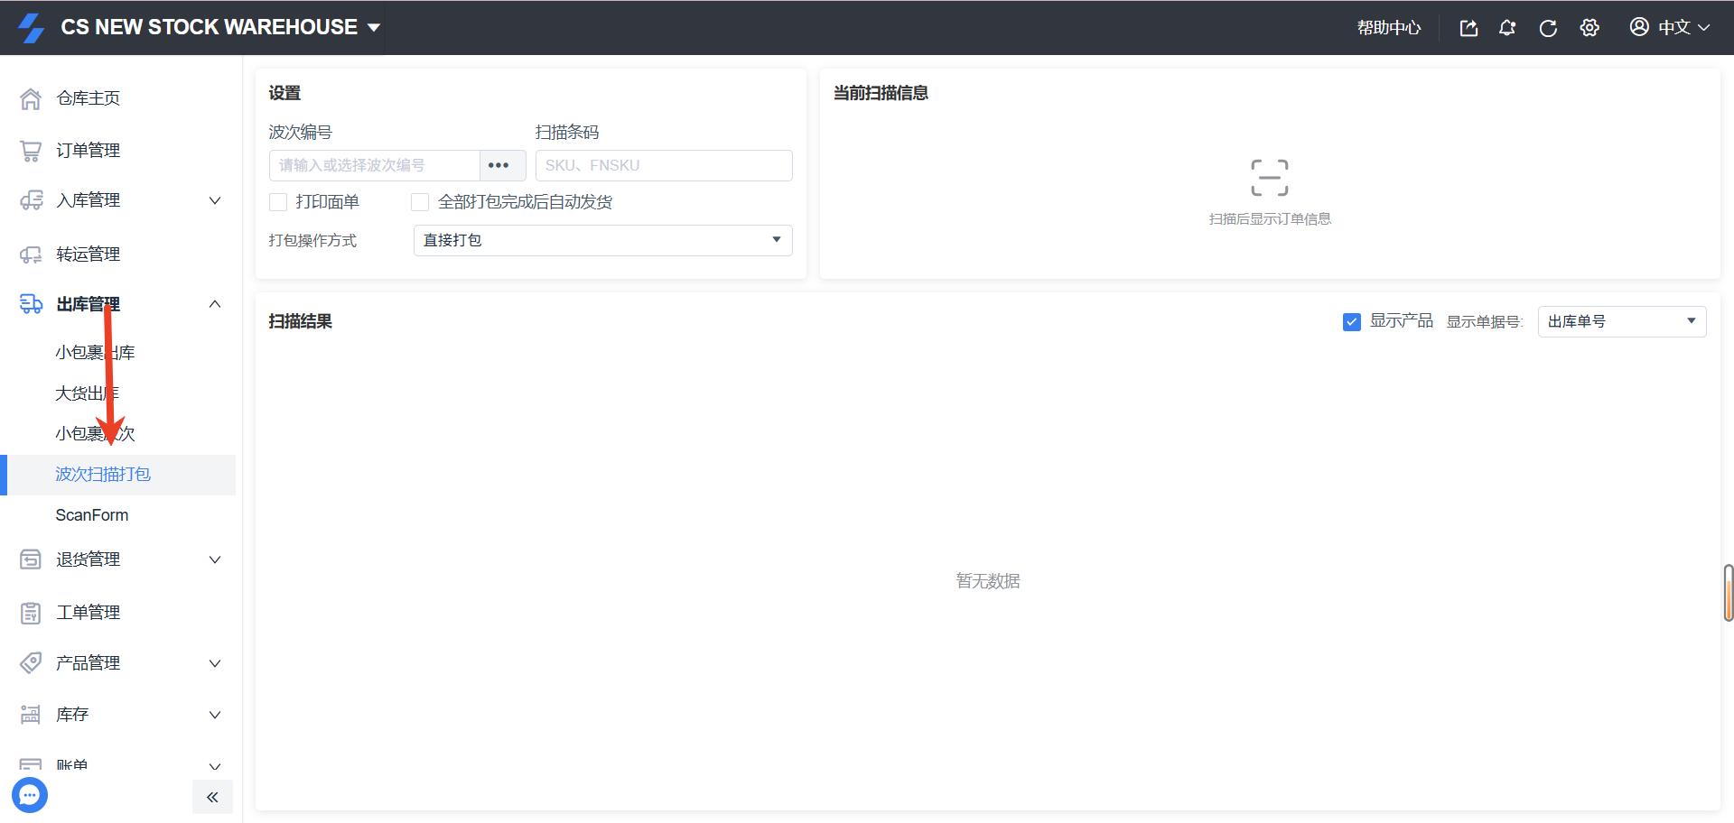This screenshot has width=1734, height=823.
Task: Open the 打包操作方式 dropdown
Action: click(x=602, y=241)
